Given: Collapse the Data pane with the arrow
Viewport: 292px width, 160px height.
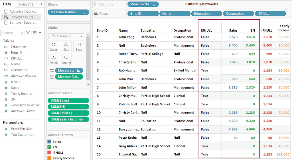Looking at the screenshot, I should (42, 4).
